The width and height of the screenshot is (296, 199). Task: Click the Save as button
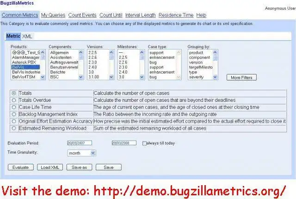79,167
